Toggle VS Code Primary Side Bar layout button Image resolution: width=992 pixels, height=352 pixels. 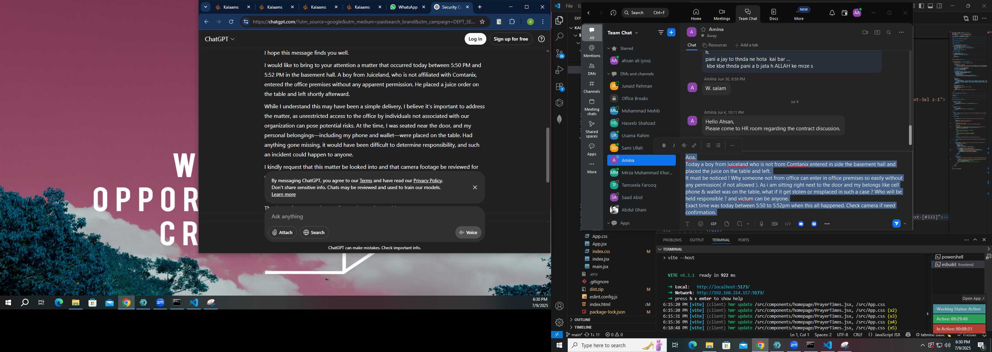921,6
